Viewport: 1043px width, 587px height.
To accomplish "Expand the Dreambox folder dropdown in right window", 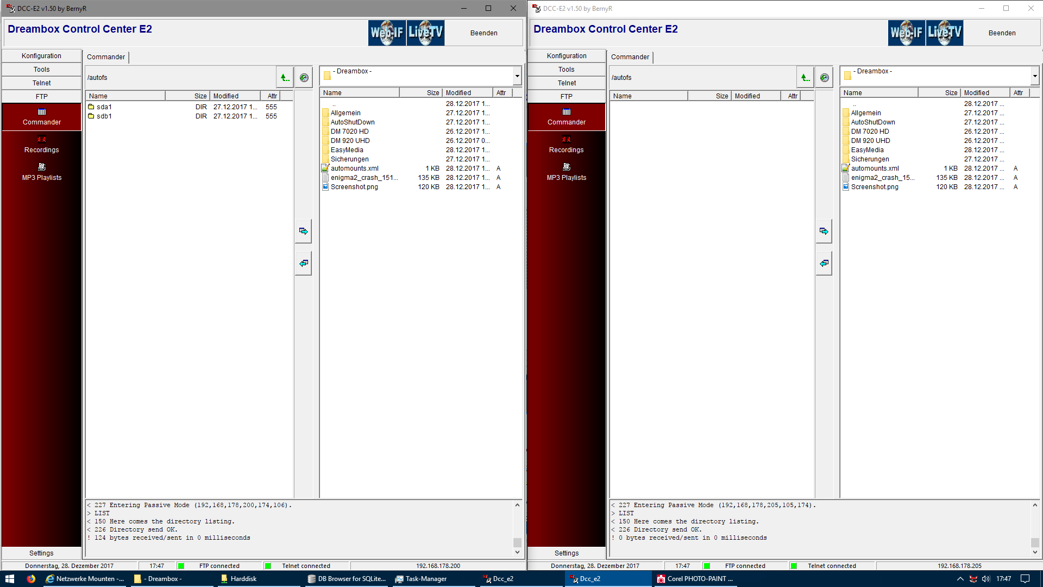I will pyautogui.click(x=1035, y=76).
